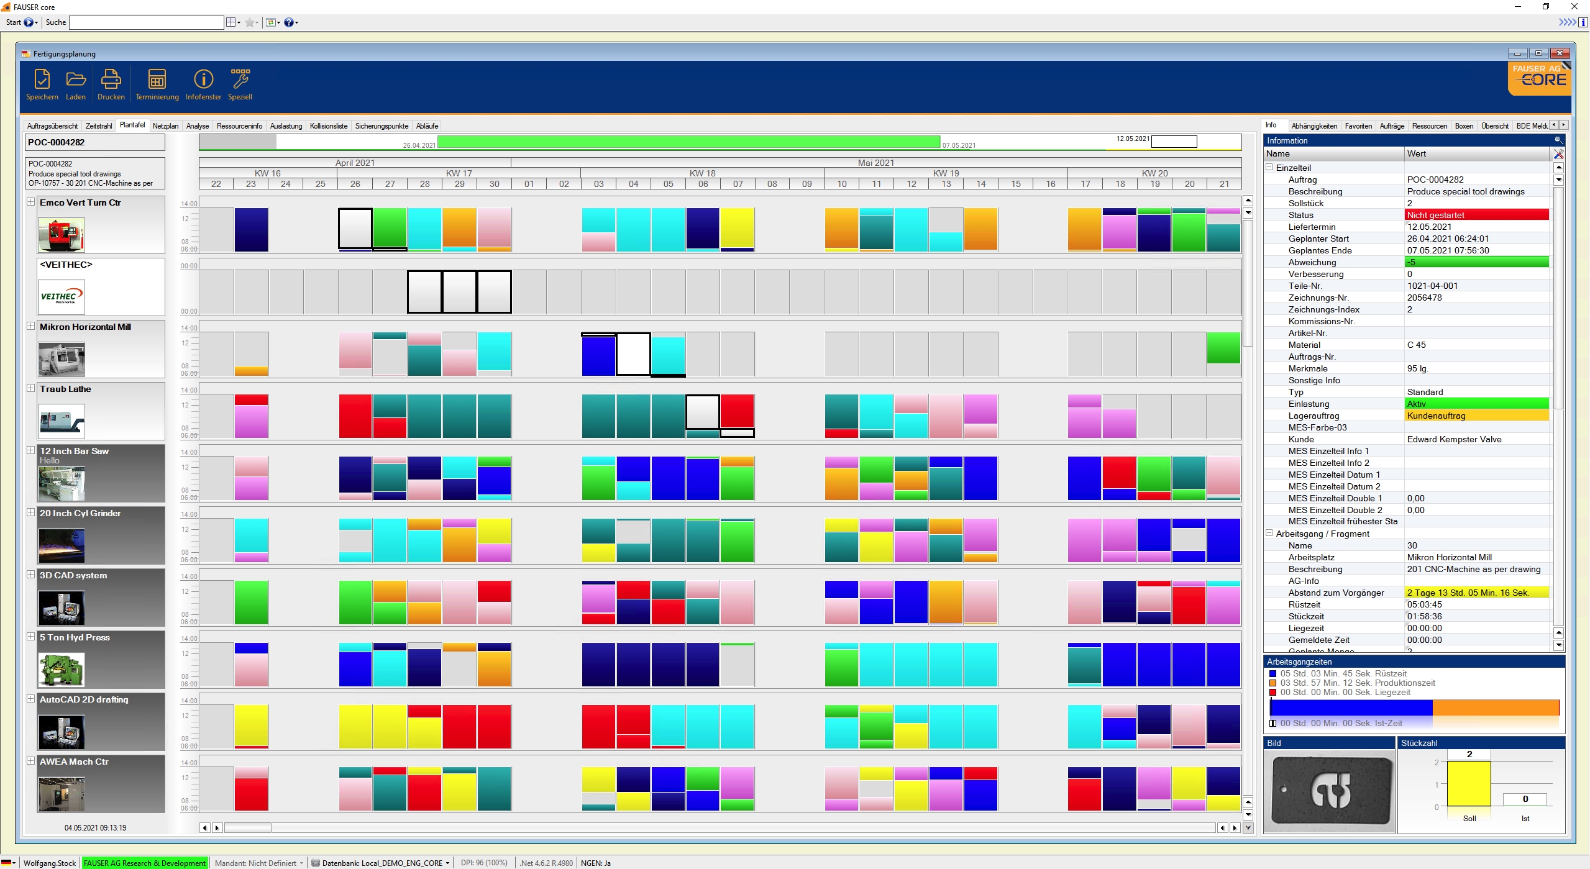This screenshot has height=869, width=1590.
Task: Collapse the Einzelteil tree section
Action: coord(1269,167)
